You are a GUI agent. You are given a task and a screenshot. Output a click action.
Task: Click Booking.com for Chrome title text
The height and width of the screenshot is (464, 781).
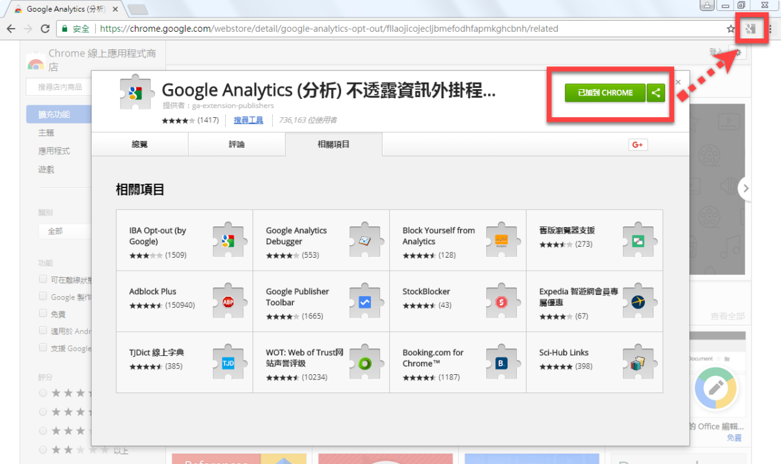[x=433, y=358]
